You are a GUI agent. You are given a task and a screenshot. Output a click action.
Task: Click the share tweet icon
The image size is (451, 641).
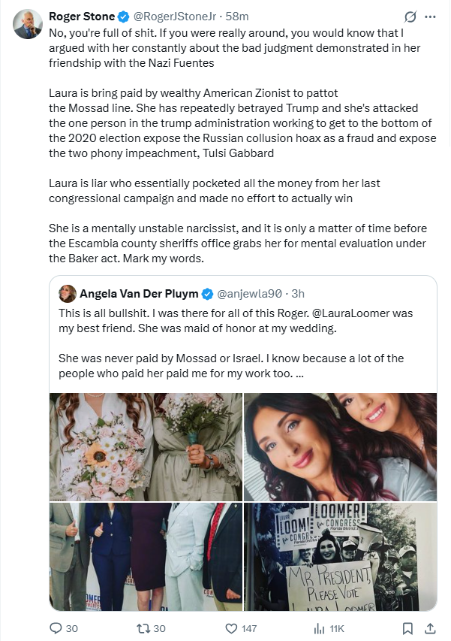click(x=430, y=628)
